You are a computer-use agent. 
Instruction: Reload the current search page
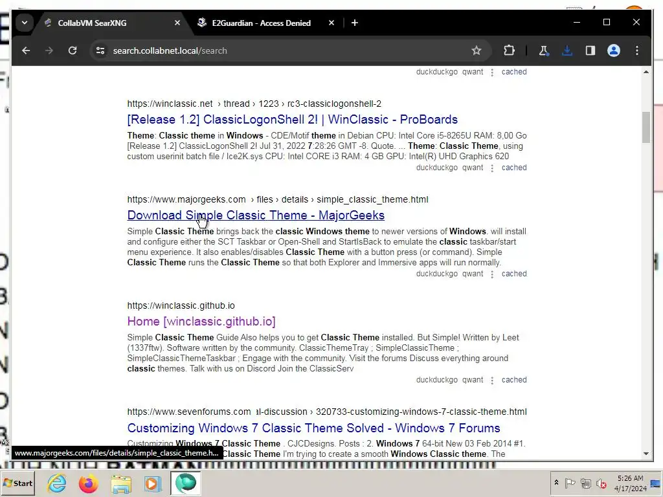coord(73,50)
